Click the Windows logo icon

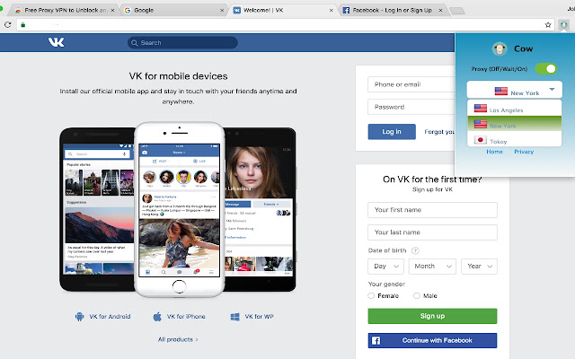coord(235,317)
